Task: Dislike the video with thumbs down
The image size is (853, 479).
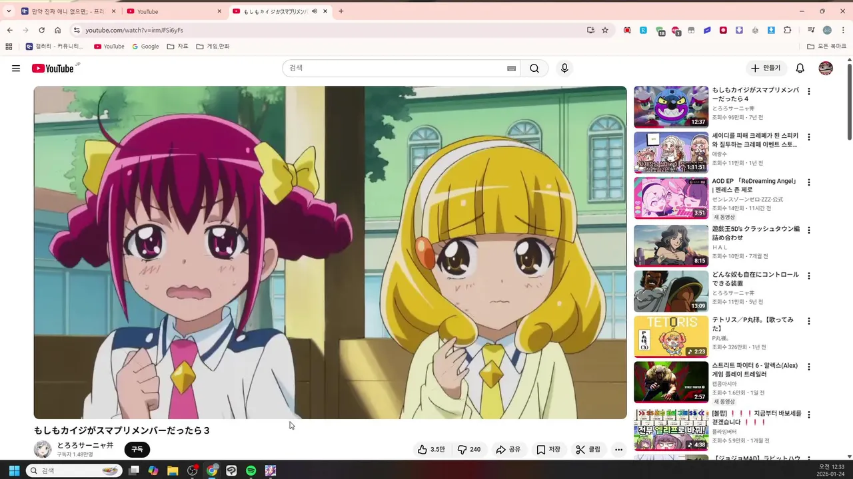Action: 468,450
